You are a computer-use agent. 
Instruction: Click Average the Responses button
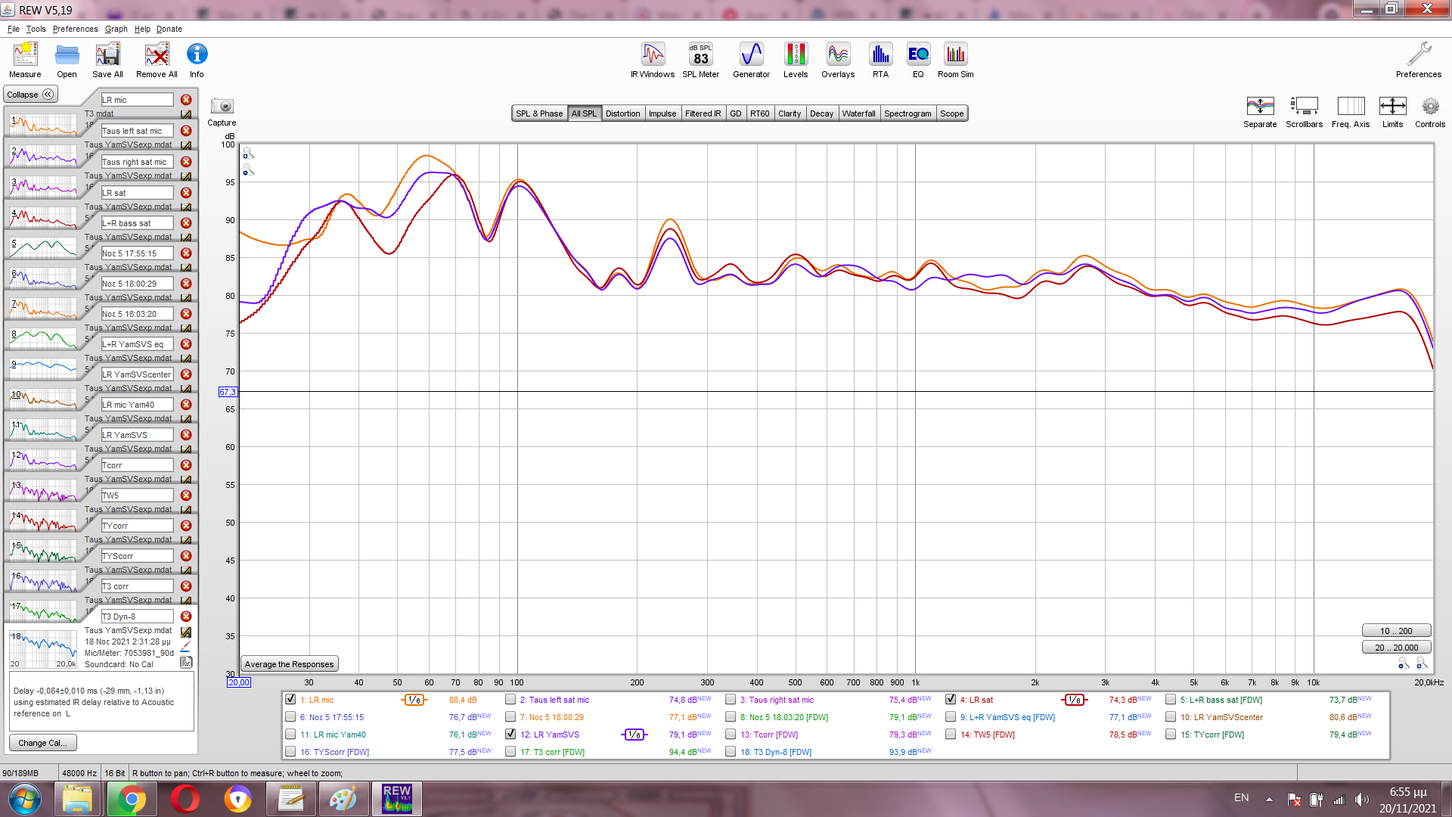[x=289, y=664]
